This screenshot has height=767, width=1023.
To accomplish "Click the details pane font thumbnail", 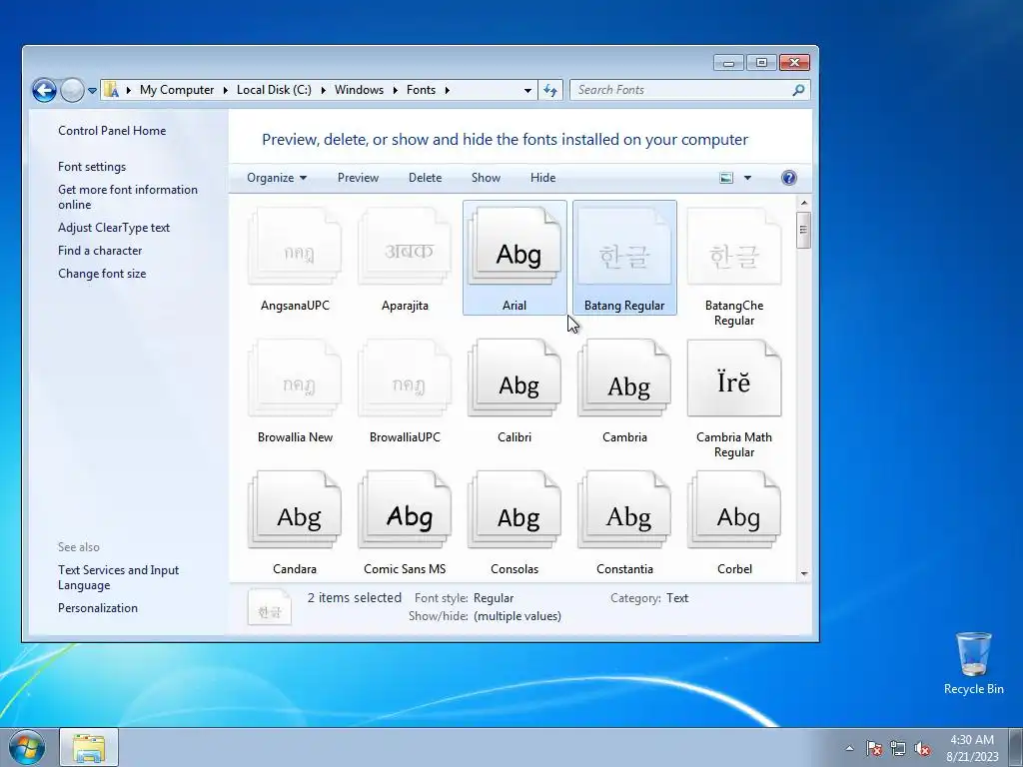I will coord(270,606).
